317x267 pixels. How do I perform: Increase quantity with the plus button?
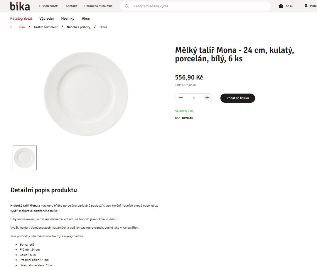207,98
